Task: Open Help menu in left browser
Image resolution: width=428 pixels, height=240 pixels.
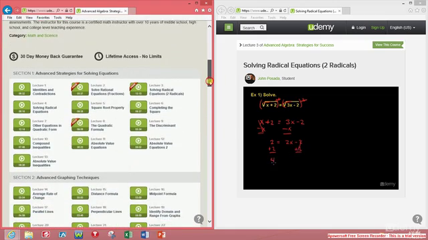Action: pos(69,17)
